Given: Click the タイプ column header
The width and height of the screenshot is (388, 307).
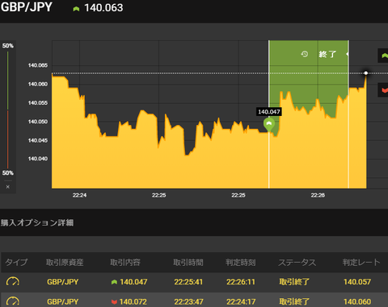Looking at the screenshot, I should coord(16,262).
